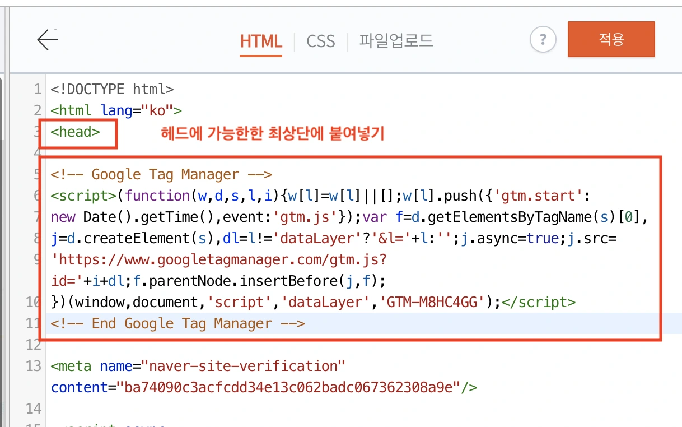Click the content="ba74090c3..." verification value line
The height and width of the screenshot is (427, 682).
pos(264,387)
